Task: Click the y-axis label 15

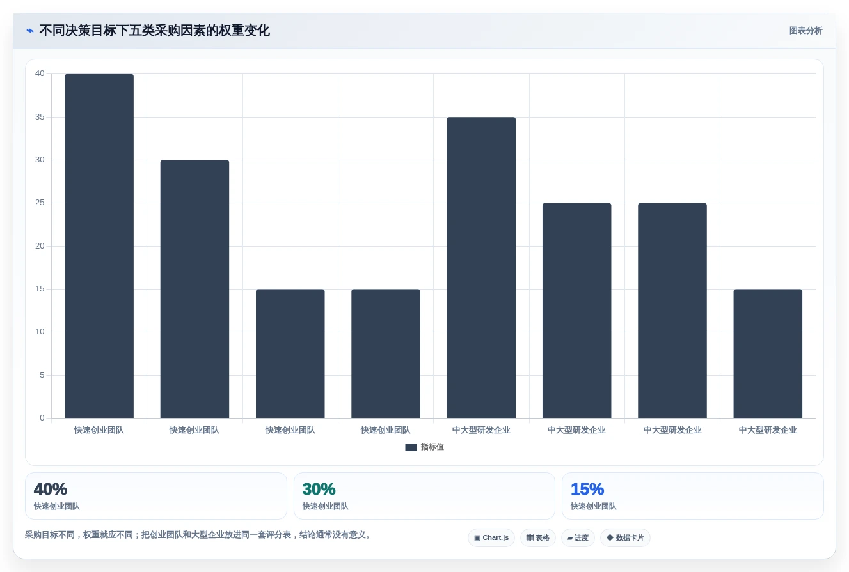Action: tap(40, 289)
